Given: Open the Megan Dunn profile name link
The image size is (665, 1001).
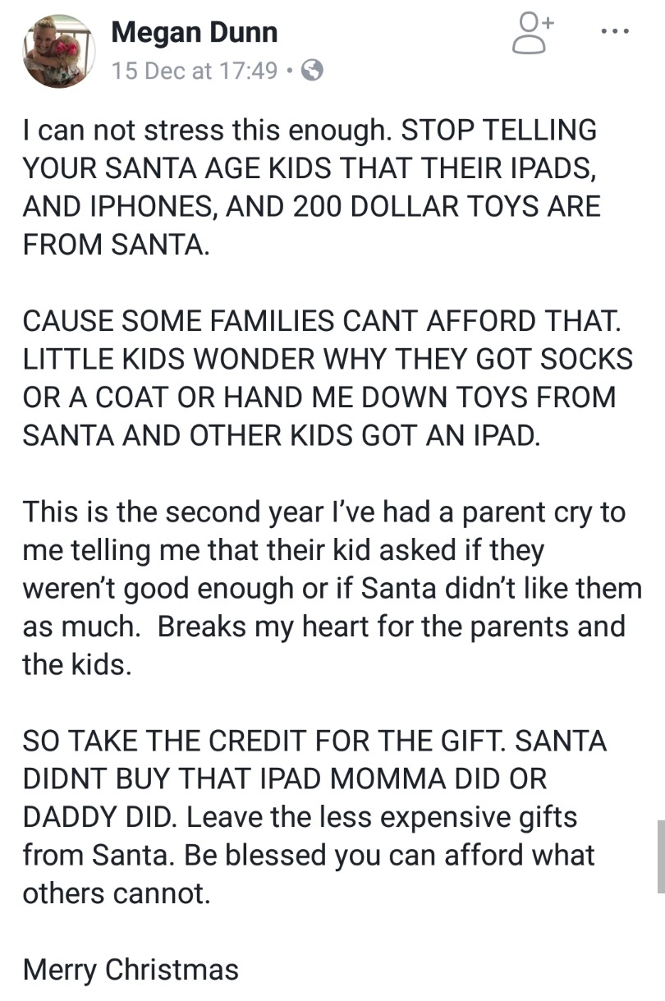Looking at the screenshot, I should 194,33.
